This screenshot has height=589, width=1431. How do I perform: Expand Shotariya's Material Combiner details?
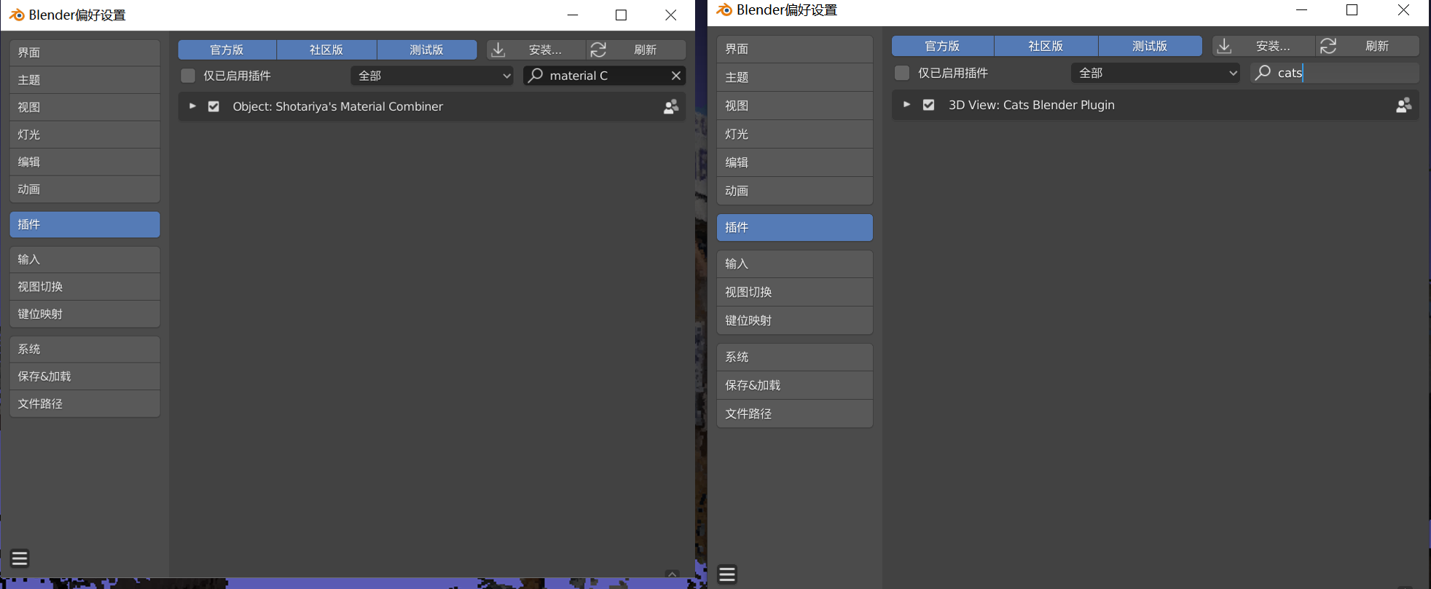click(192, 106)
